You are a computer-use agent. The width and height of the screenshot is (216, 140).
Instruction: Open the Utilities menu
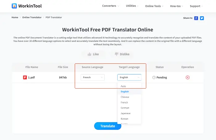pyautogui.click(x=132, y=6)
